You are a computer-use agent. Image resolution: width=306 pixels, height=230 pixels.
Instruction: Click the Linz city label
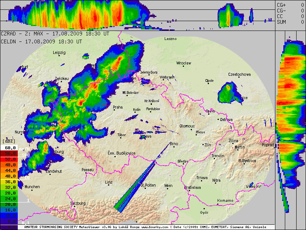point(109,182)
